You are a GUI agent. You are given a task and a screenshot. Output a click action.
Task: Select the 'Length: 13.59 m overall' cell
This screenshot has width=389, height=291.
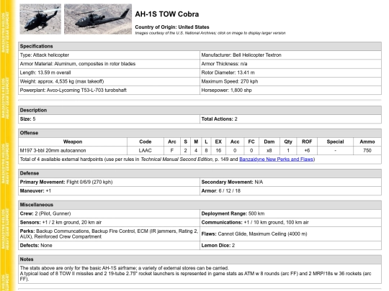point(109,73)
